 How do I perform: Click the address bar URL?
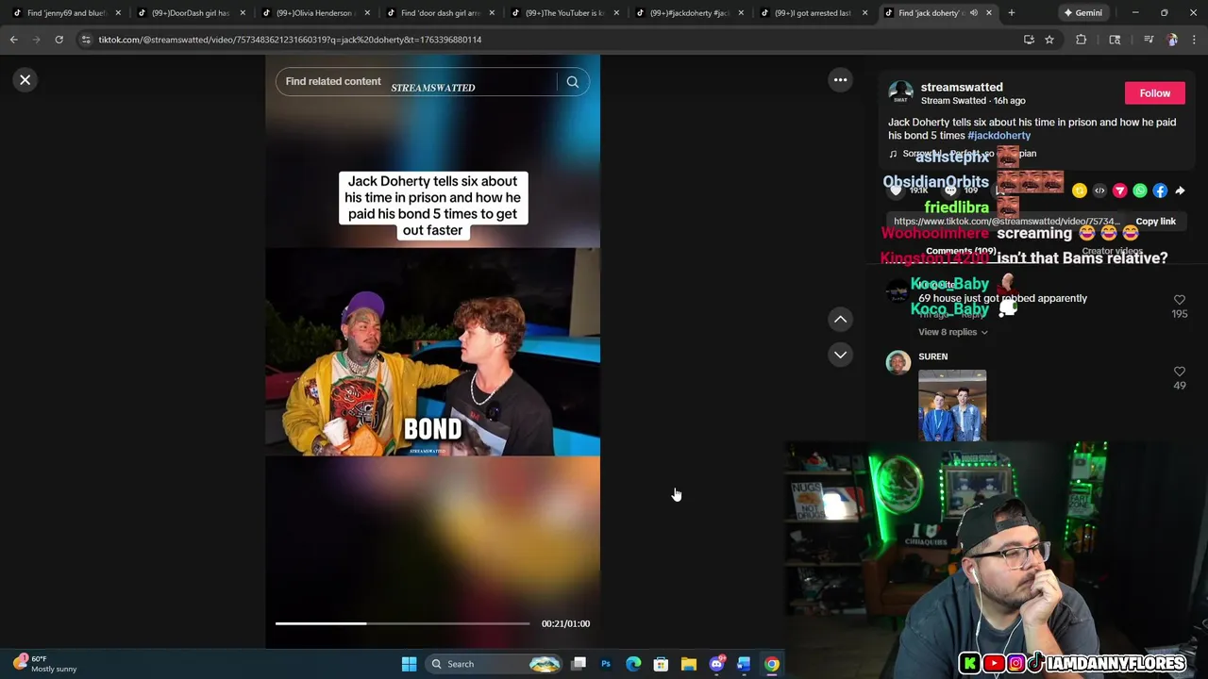pyautogui.click(x=290, y=40)
